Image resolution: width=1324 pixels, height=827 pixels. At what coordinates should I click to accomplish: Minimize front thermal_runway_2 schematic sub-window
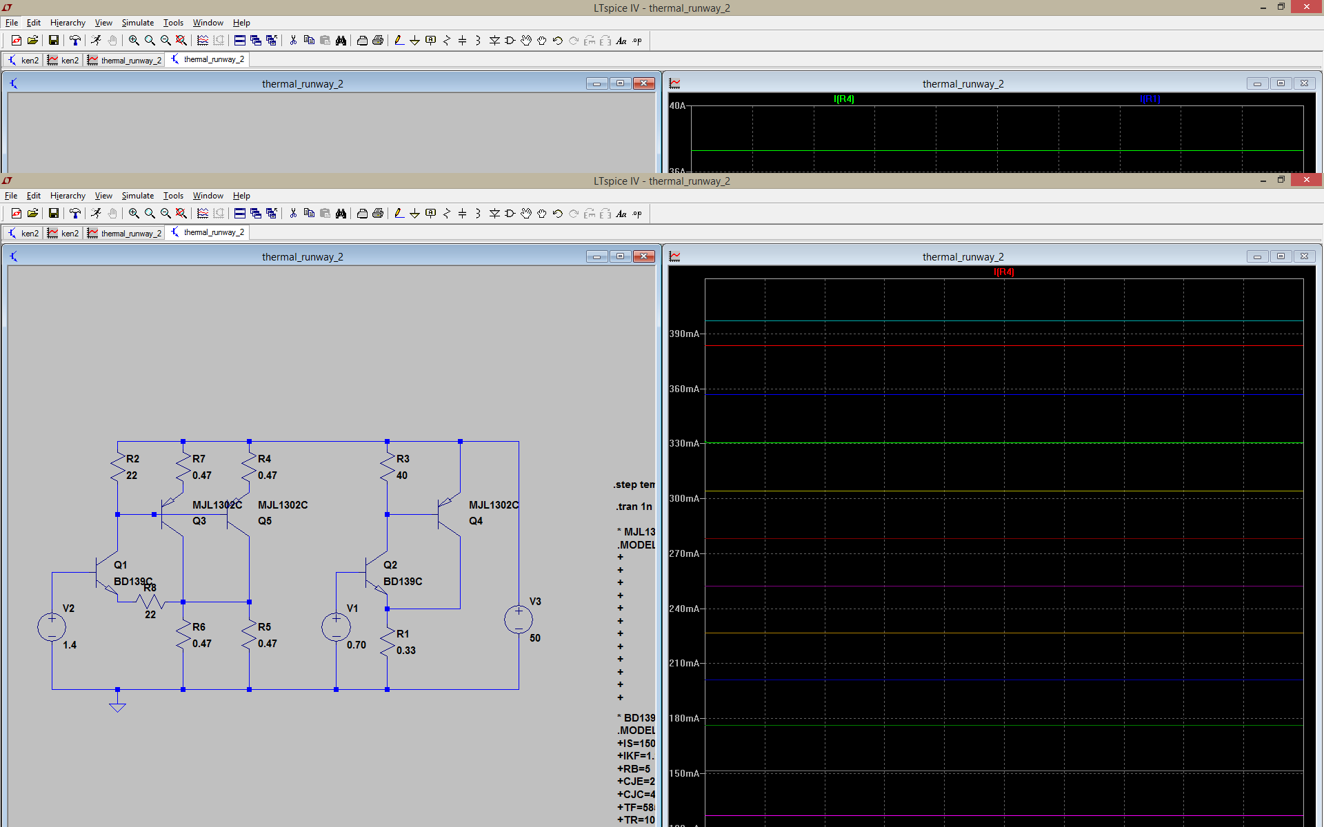(596, 256)
